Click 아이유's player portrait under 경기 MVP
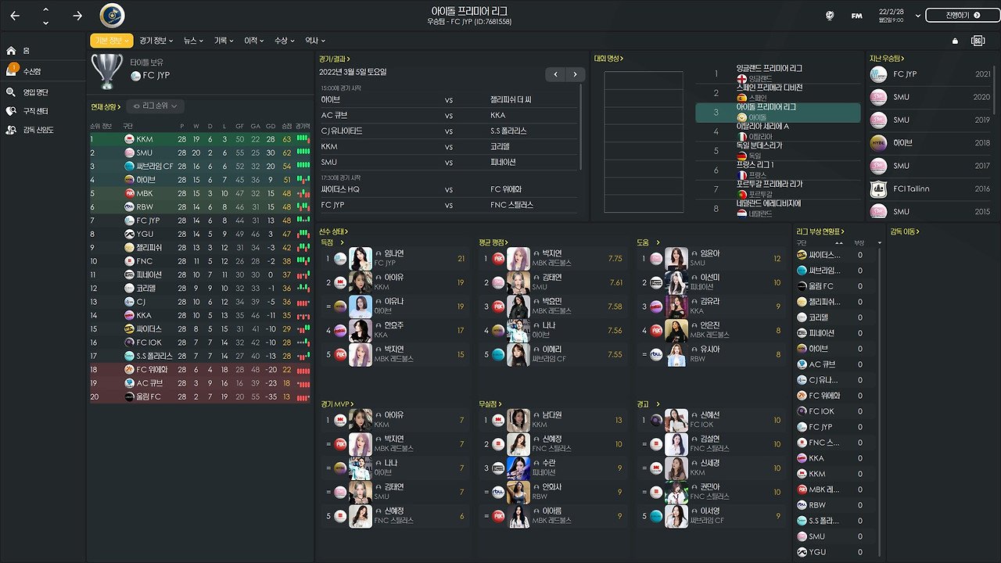The width and height of the screenshot is (1001, 563). tap(360, 419)
